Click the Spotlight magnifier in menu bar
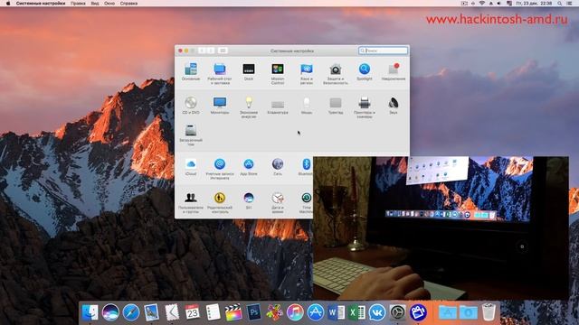Image resolution: width=579 pixels, height=325 pixels. coord(560,4)
